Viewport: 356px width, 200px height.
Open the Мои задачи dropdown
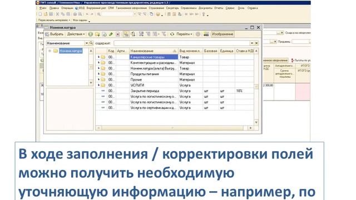tap(81, 20)
